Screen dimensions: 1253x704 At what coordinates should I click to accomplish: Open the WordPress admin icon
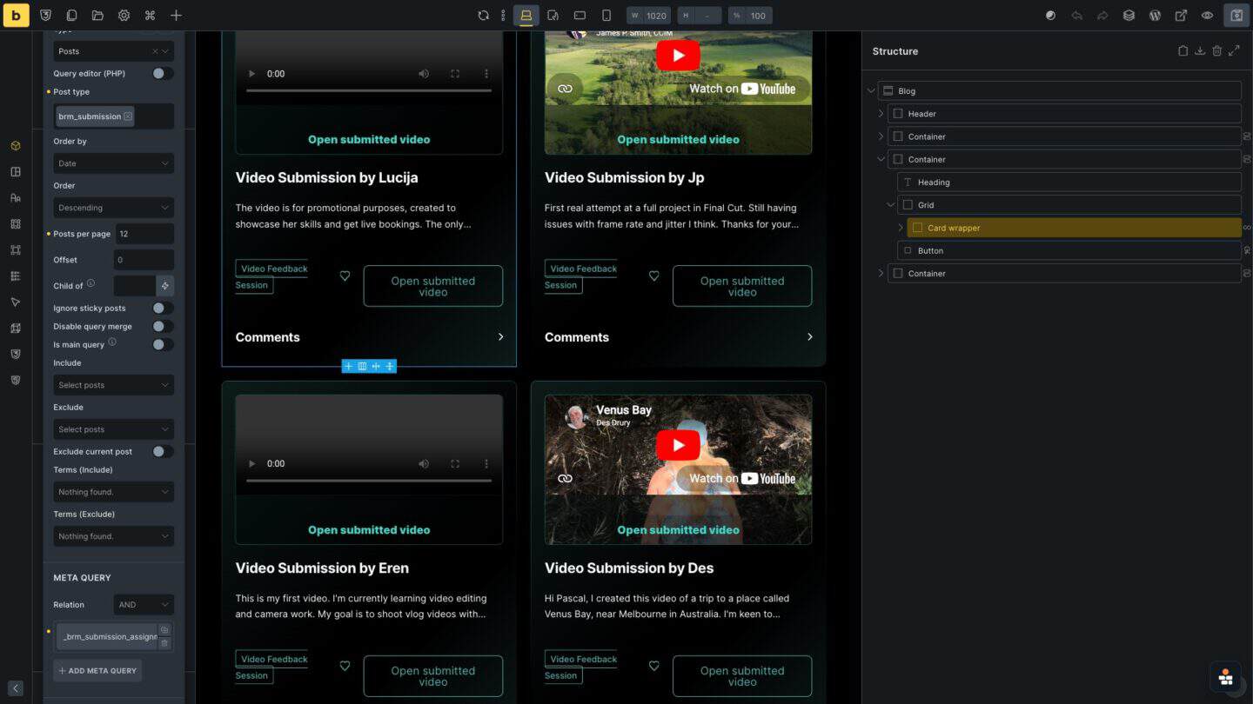point(1155,16)
